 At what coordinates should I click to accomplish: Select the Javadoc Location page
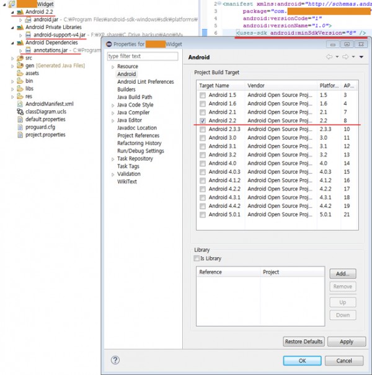pos(137,128)
